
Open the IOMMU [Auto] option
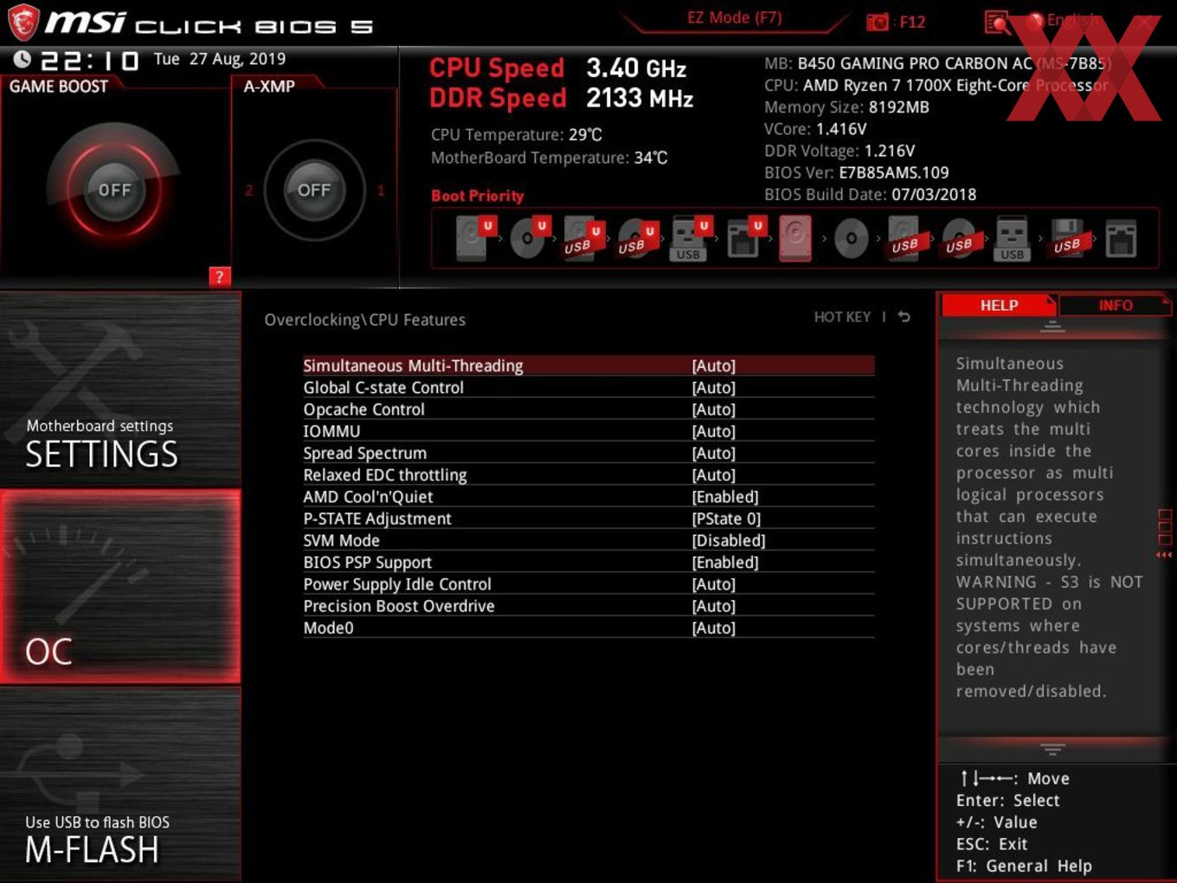click(x=714, y=431)
